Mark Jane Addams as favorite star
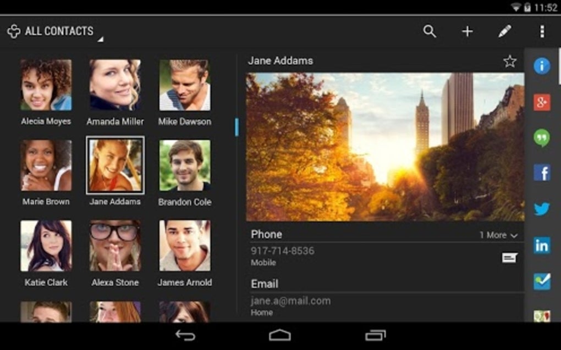 tap(510, 61)
